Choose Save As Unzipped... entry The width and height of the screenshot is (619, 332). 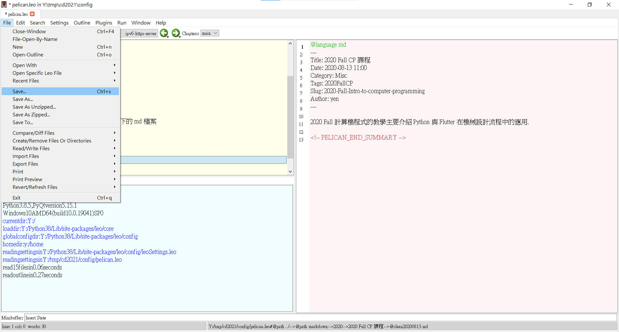pos(60,107)
